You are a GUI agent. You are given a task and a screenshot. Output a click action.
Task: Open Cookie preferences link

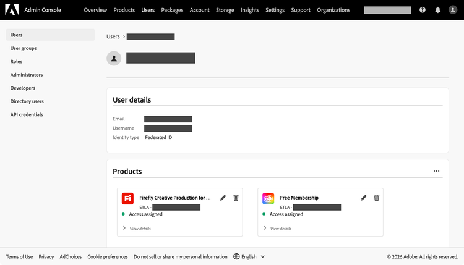(108, 257)
